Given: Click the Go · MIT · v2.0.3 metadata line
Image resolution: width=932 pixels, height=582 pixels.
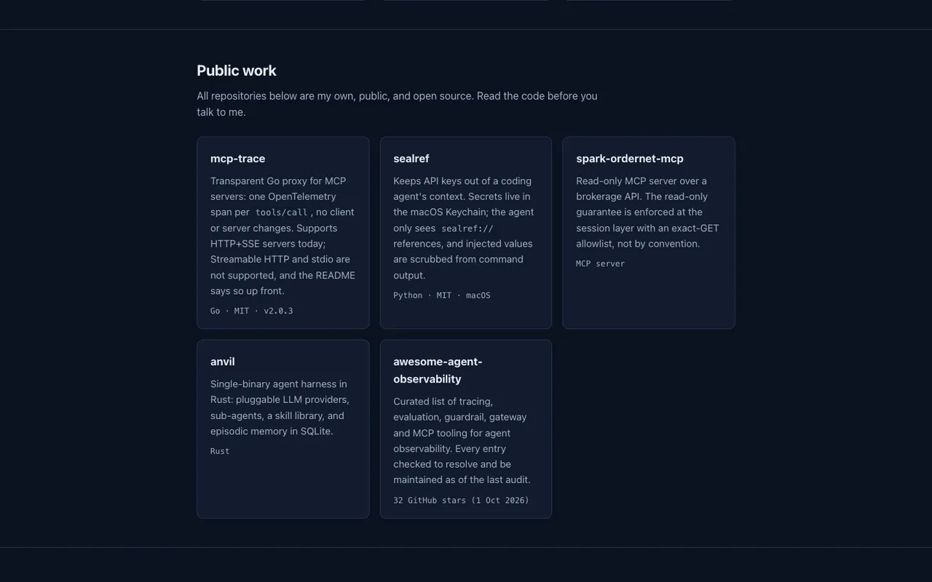Looking at the screenshot, I should pyautogui.click(x=252, y=311).
